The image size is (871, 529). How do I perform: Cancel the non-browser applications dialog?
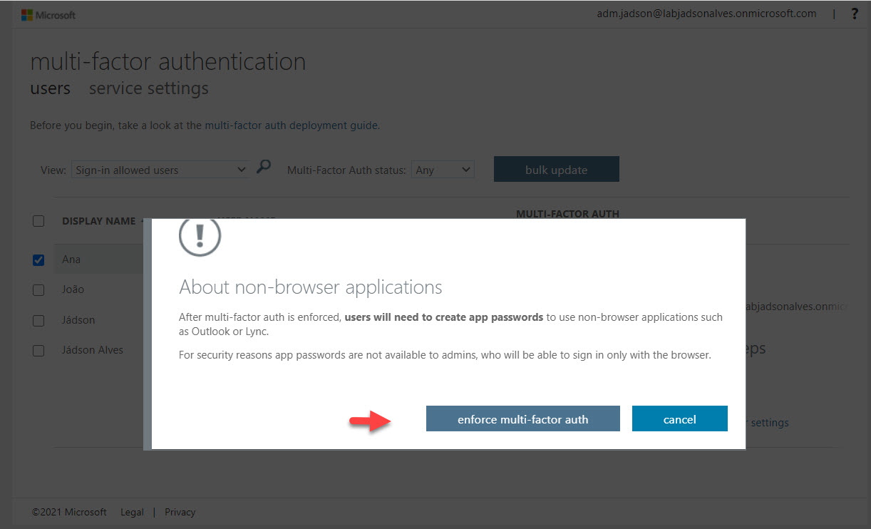pos(679,419)
